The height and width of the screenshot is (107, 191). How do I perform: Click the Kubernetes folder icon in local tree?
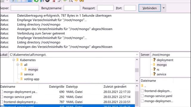(17, 60)
